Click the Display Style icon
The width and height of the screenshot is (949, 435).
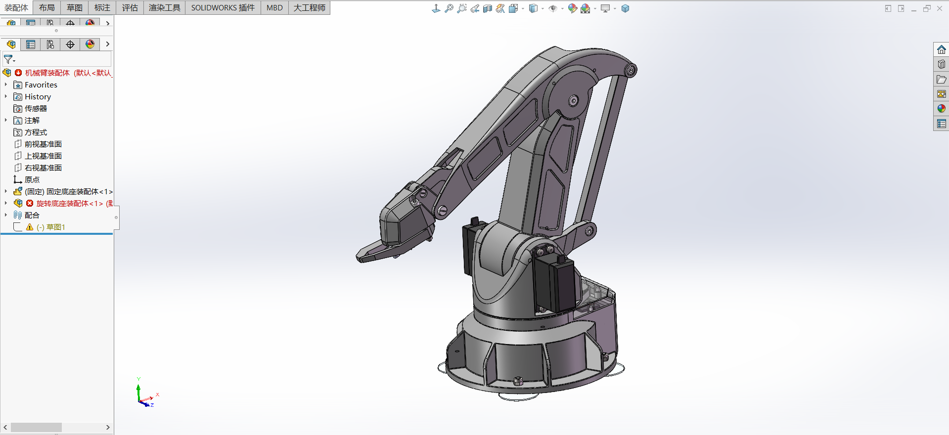click(x=533, y=8)
